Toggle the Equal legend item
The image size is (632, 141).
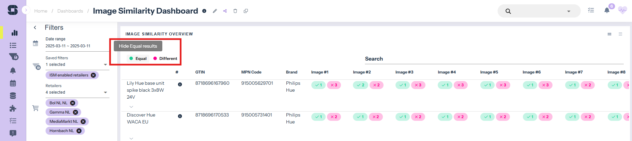tap(138, 59)
